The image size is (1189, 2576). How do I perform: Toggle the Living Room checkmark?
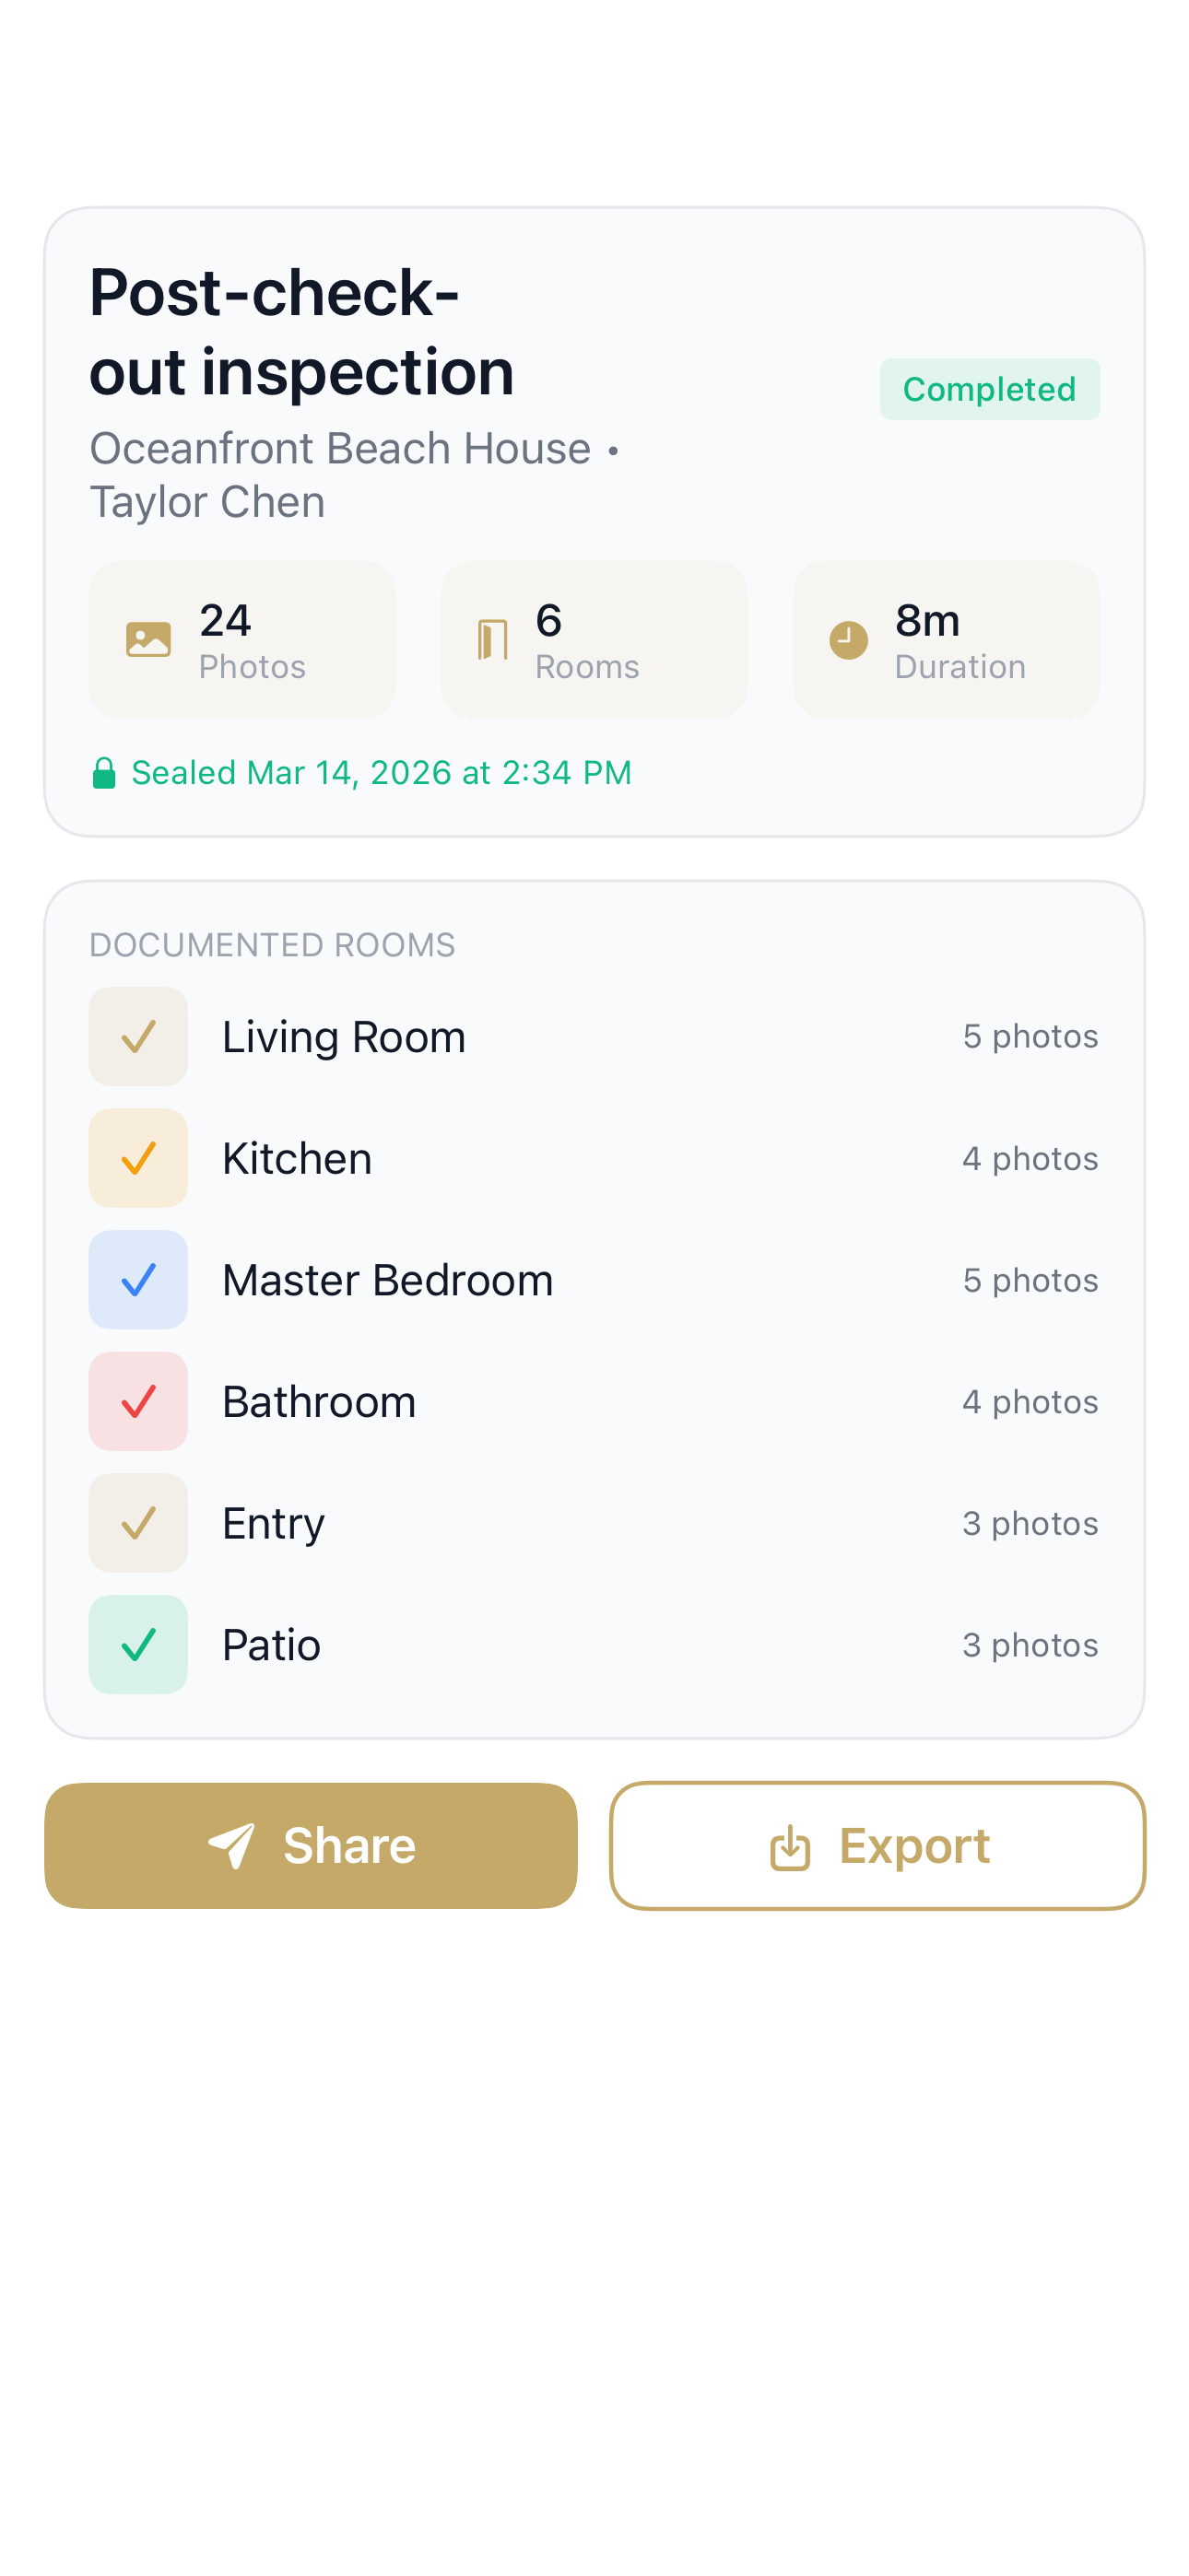point(138,1037)
